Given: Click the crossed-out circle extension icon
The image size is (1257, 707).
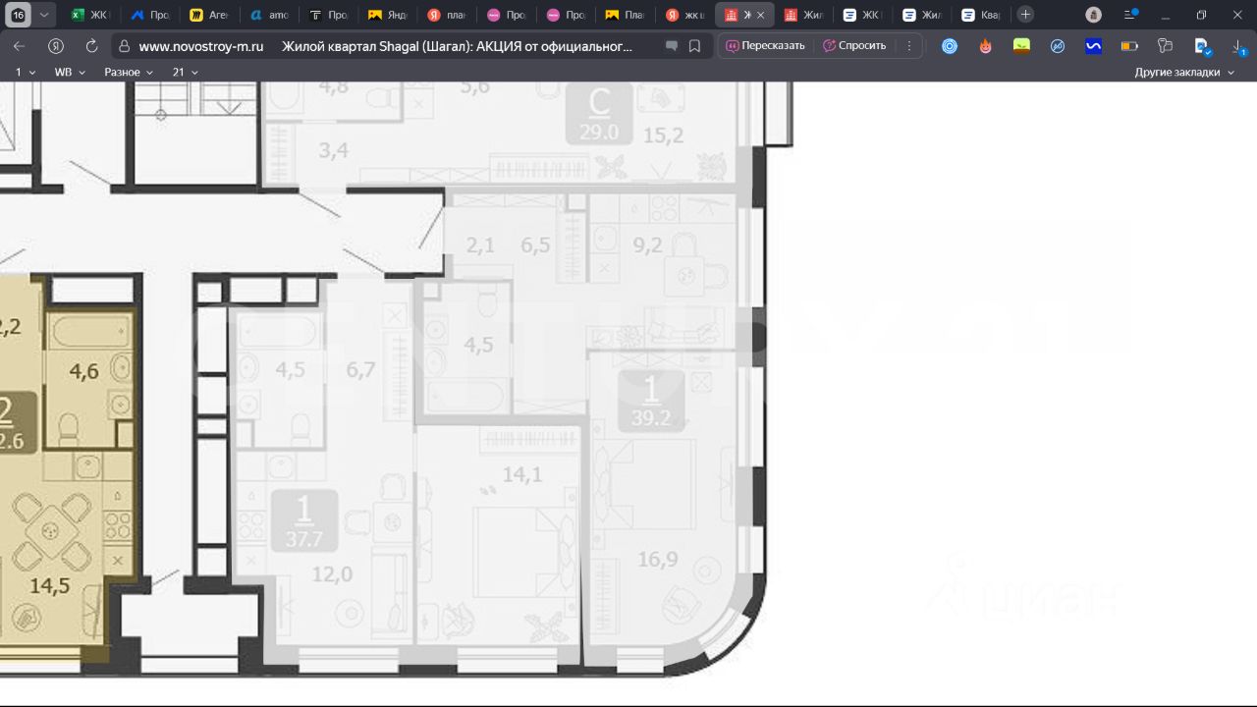Looking at the screenshot, I should (x=1058, y=46).
